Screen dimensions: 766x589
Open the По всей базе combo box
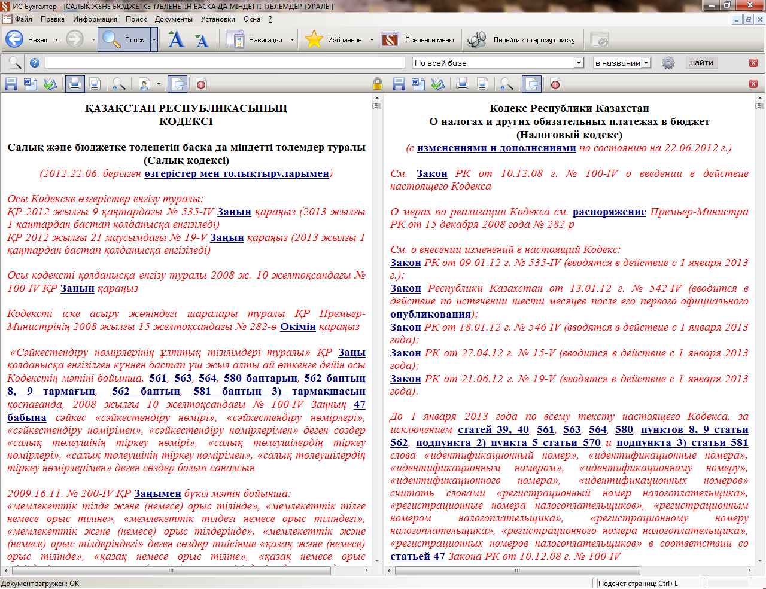(498, 63)
